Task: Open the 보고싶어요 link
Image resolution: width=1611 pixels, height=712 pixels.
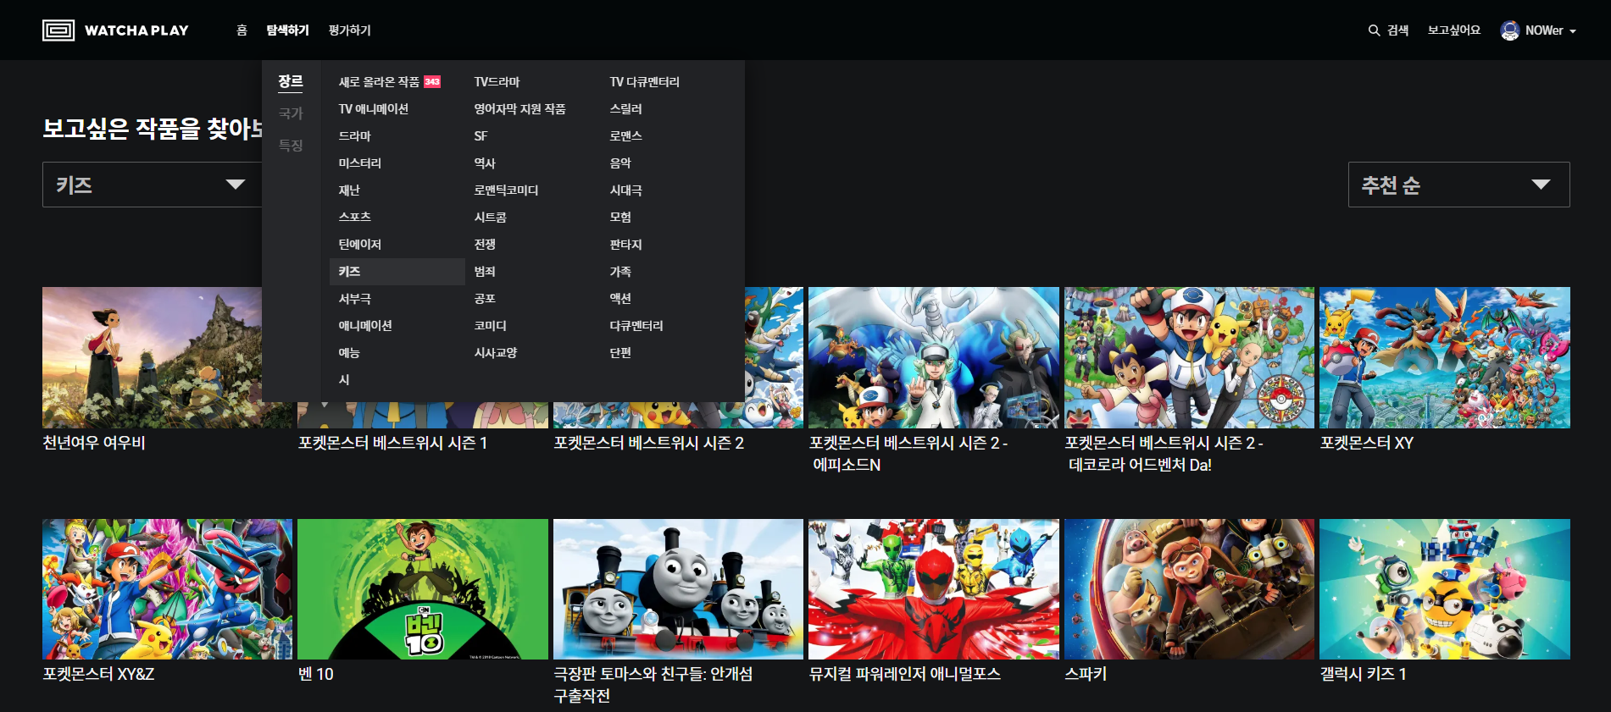Action: [1453, 30]
